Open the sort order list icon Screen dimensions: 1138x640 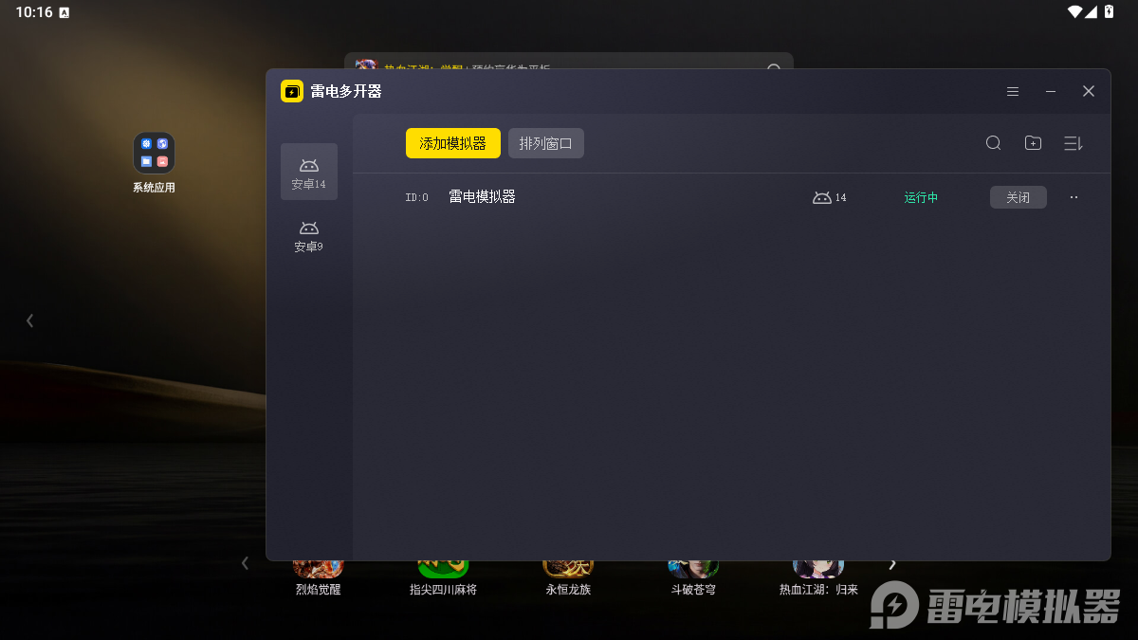coord(1073,143)
